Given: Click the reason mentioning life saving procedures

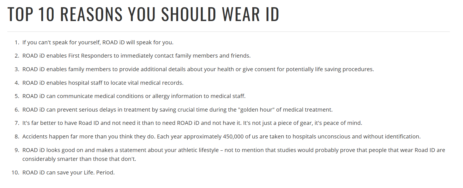Looking at the screenshot, I should coord(198,69).
